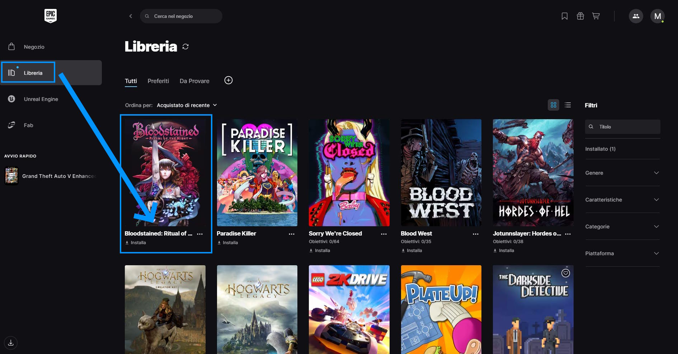Click the Epic Games logo
The image size is (678, 354).
coord(51,16)
